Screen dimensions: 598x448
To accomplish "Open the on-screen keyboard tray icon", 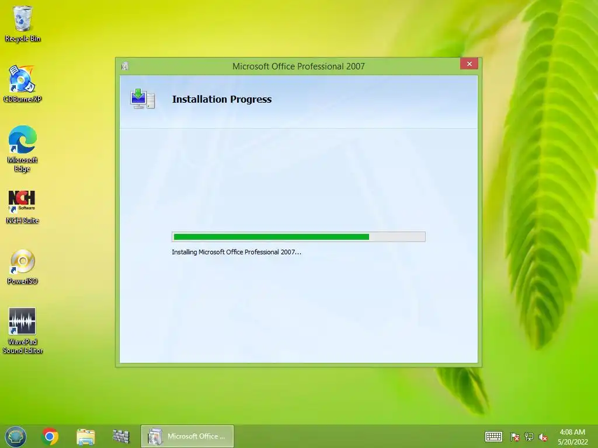I will [493, 436].
